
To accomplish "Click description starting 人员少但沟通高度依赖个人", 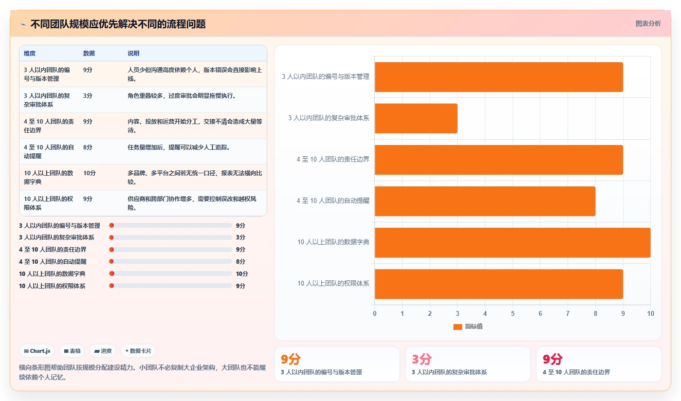I will [x=195, y=74].
